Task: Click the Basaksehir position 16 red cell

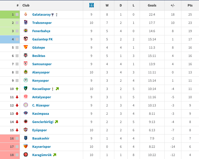Action: [x=10, y=138]
